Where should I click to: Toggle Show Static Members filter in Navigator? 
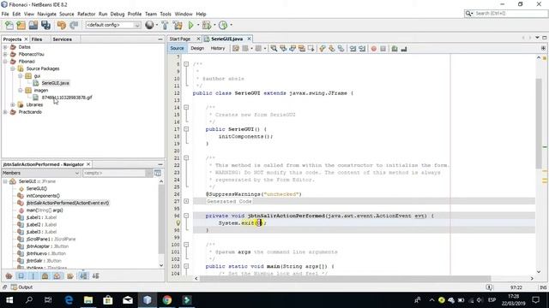[33, 275]
